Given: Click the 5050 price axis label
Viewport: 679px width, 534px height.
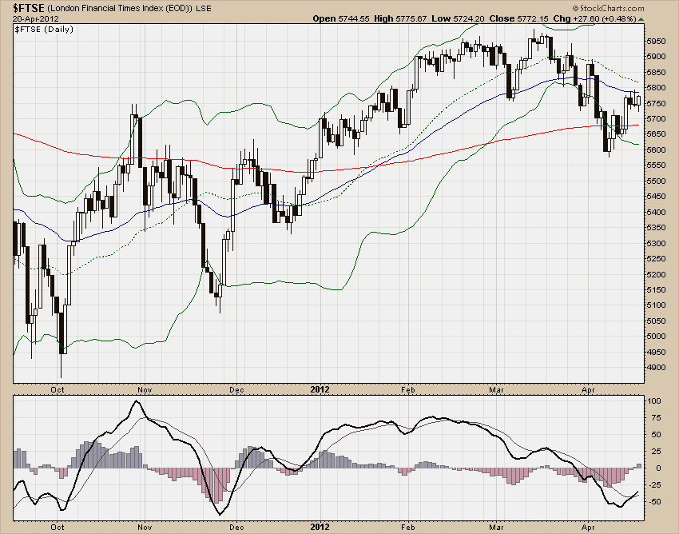Looking at the screenshot, I should (x=656, y=321).
